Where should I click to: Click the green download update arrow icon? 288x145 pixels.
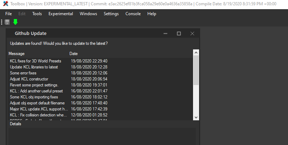[x=16, y=22]
